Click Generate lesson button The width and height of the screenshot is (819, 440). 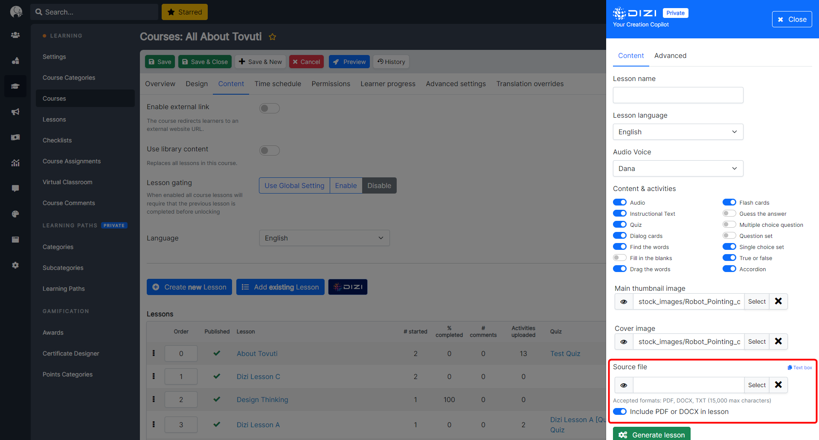651,434
